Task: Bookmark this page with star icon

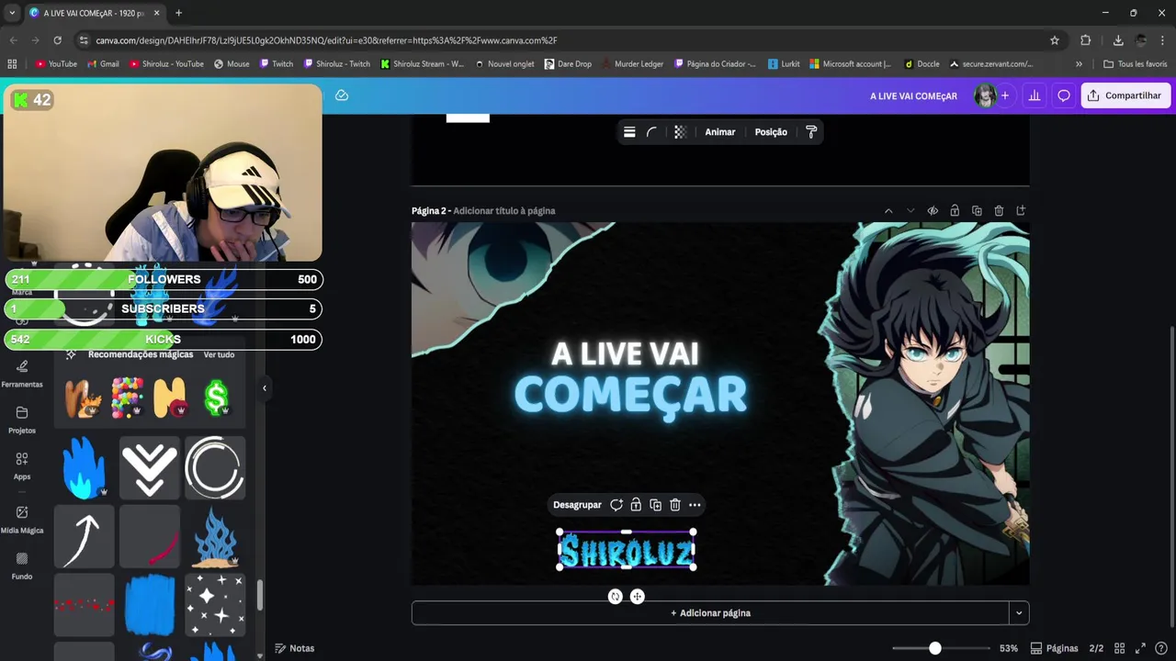Action: (x=1055, y=40)
